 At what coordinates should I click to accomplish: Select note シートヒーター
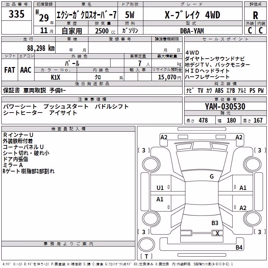click(x=23, y=113)
